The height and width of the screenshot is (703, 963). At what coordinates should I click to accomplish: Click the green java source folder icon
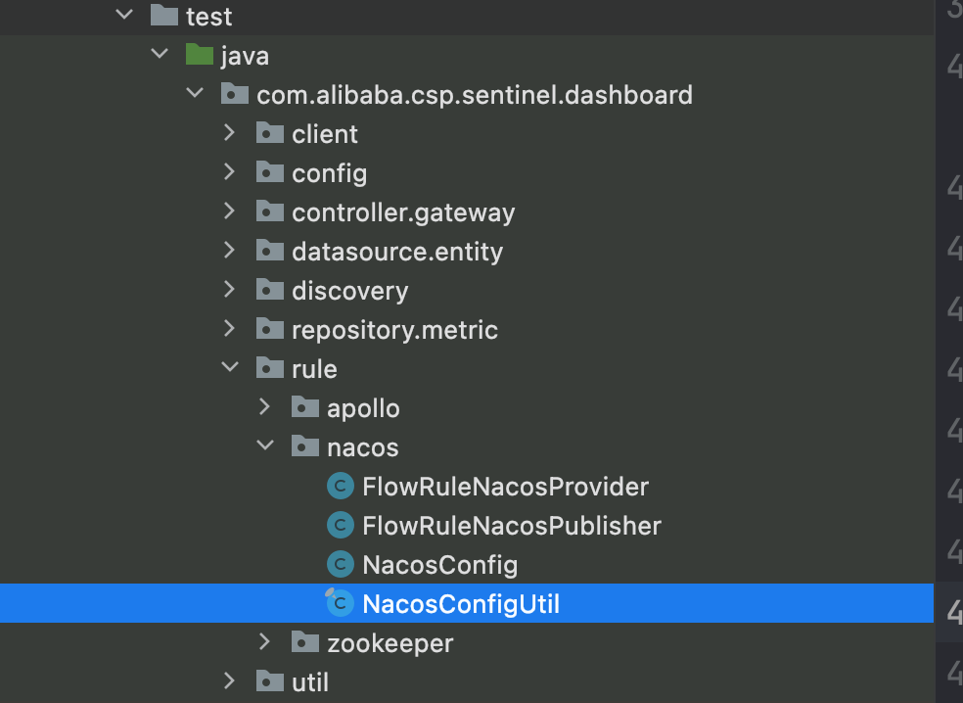point(200,54)
